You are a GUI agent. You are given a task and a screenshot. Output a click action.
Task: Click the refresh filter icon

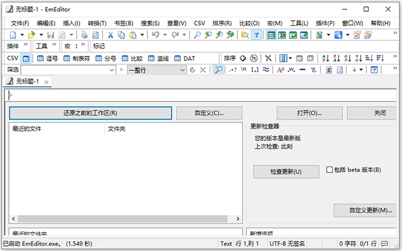click(192, 70)
